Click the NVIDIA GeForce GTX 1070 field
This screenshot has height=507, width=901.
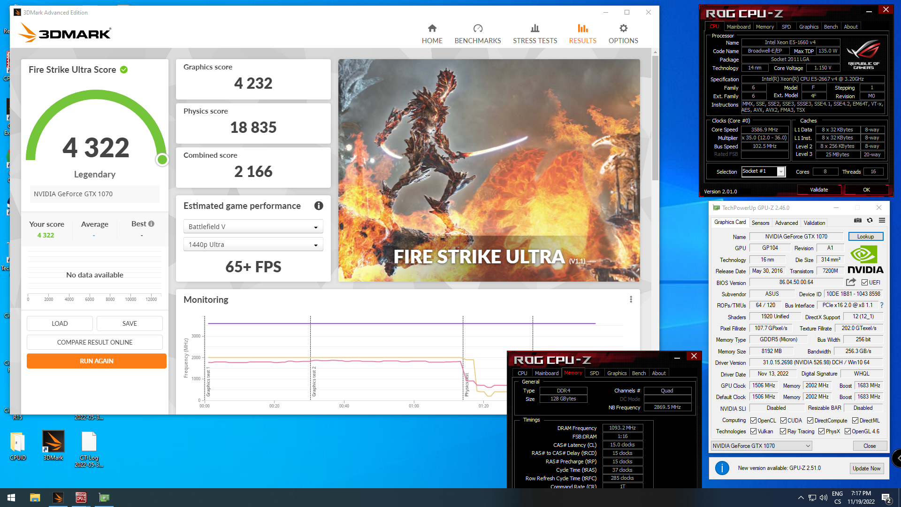tap(95, 194)
